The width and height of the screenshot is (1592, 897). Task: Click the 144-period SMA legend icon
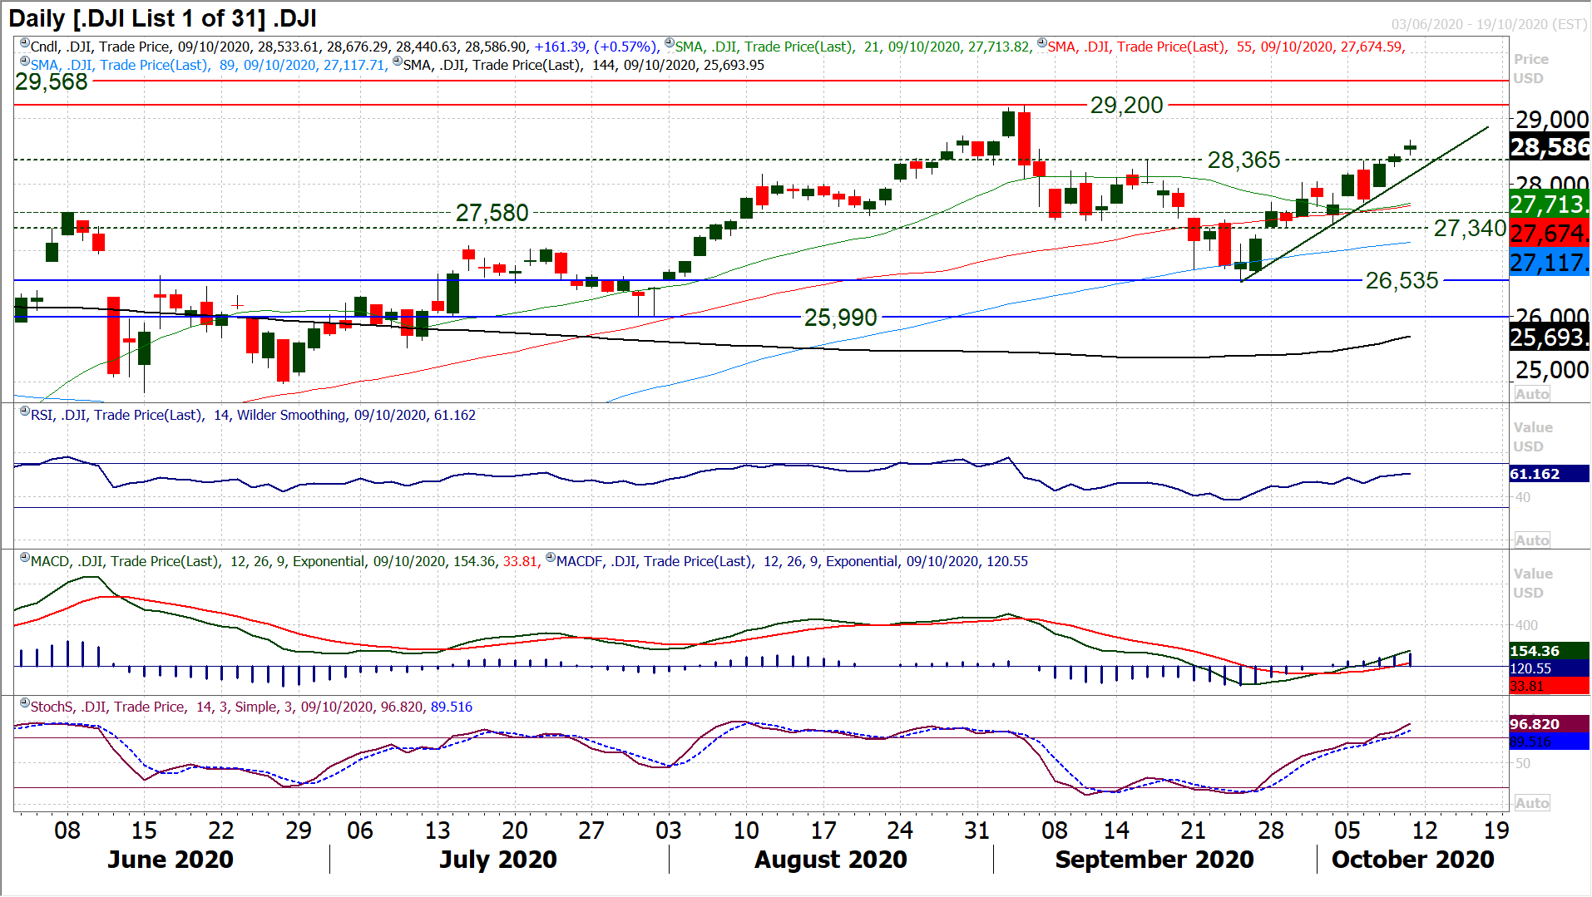(398, 62)
